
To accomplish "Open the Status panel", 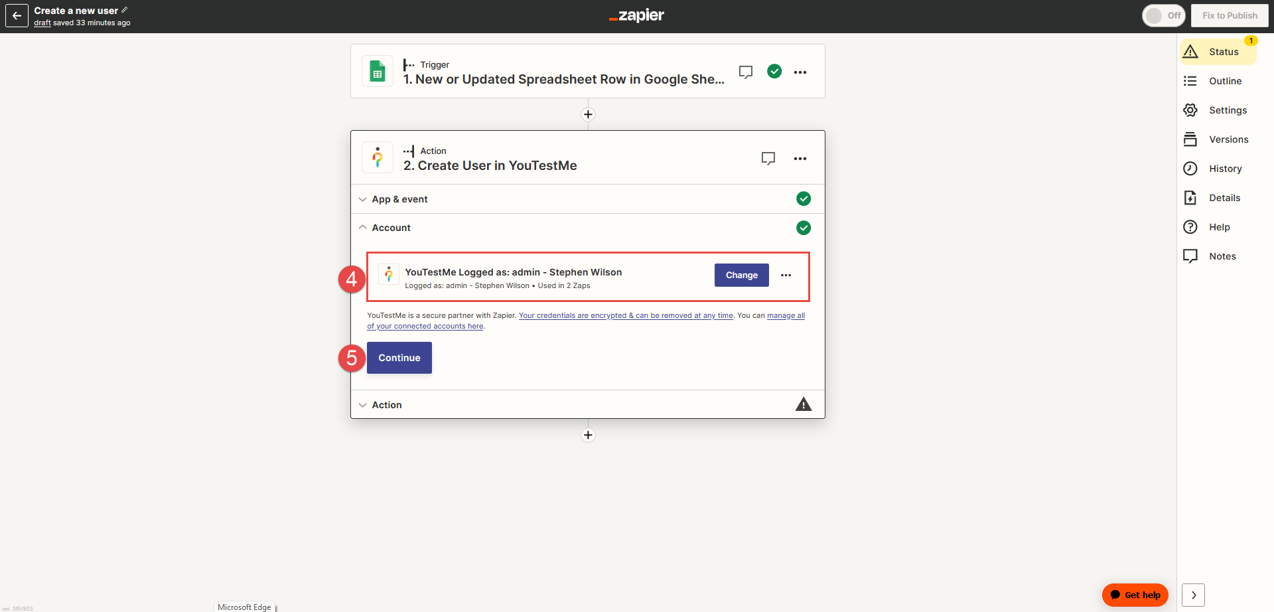I will 1218,52.
